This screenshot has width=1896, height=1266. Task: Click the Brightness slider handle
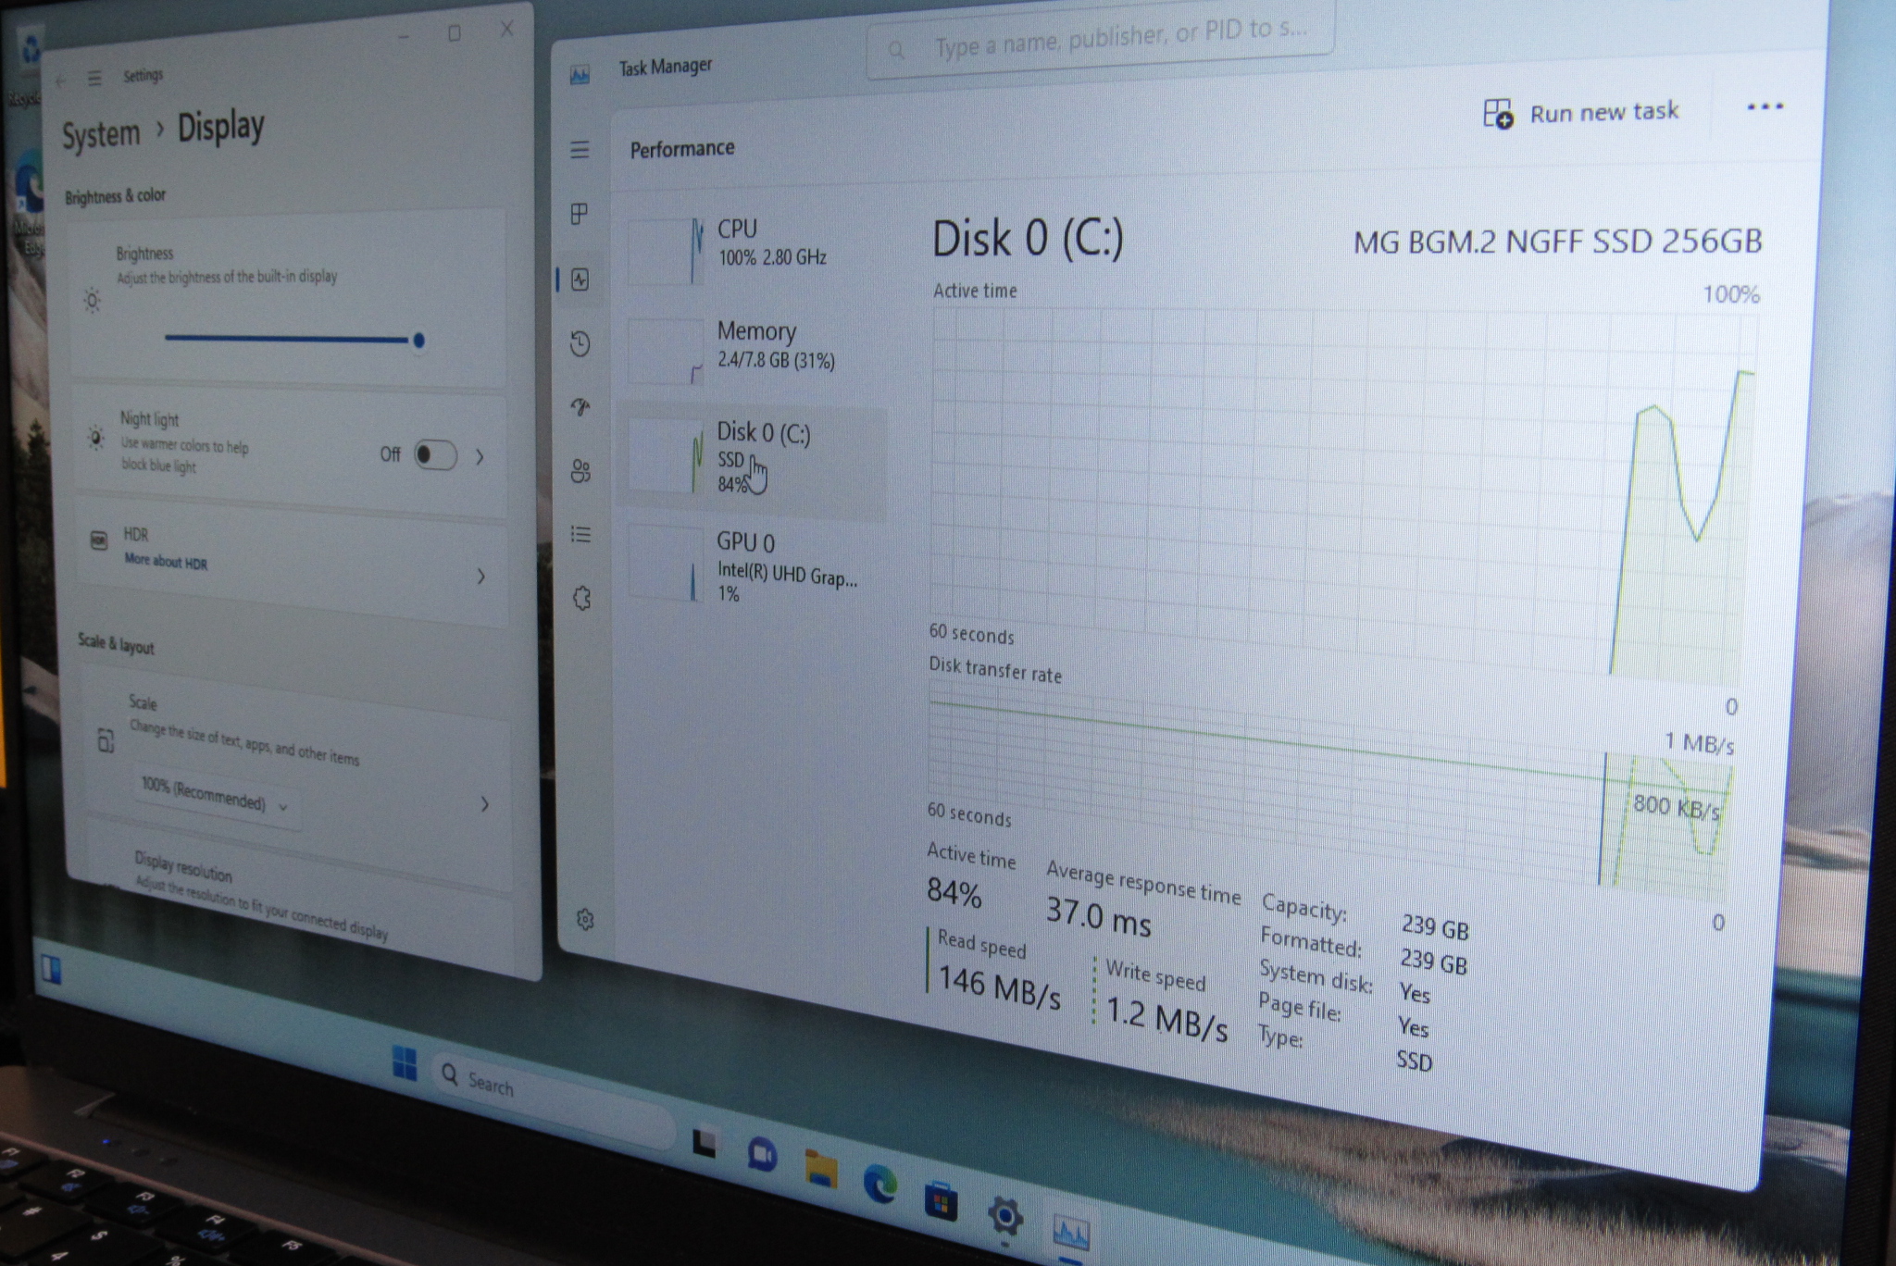tap(418, 341)
